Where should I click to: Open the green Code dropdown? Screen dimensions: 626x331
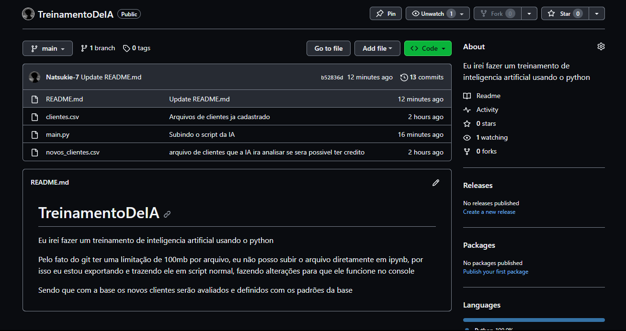click(428, 48)
